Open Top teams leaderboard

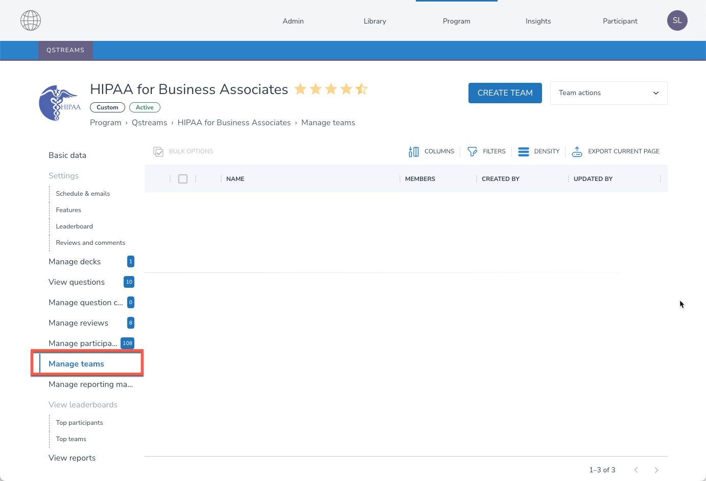(x=71, y=439)
